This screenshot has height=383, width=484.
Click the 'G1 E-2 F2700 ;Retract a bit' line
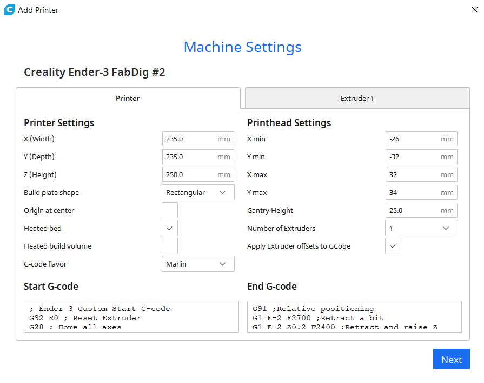click(x=318, y=318)
